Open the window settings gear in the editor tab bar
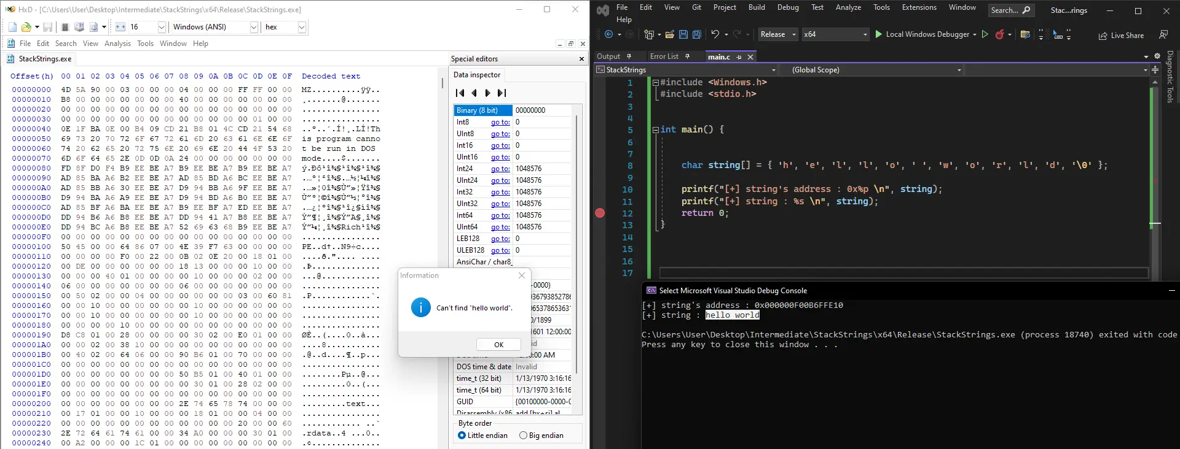 point(1157,56)
